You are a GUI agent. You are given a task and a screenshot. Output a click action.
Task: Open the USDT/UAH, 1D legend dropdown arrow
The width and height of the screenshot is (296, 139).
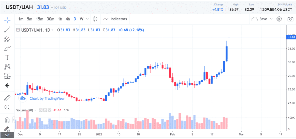(x=52, y=30)
